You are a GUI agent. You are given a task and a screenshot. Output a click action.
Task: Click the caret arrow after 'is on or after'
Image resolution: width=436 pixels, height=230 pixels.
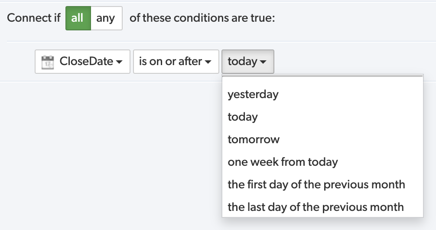208,62
